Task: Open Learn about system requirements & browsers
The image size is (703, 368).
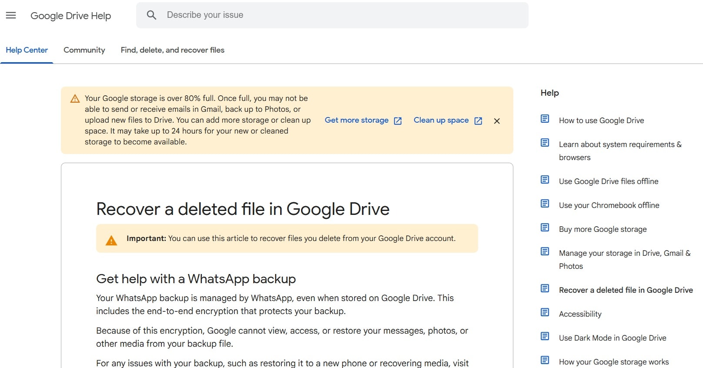Action: click(x=620, y=151)
